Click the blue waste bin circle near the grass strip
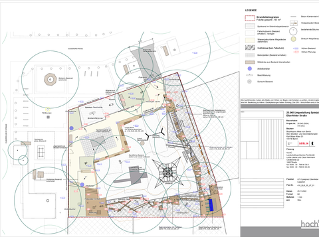 point(71,128)
